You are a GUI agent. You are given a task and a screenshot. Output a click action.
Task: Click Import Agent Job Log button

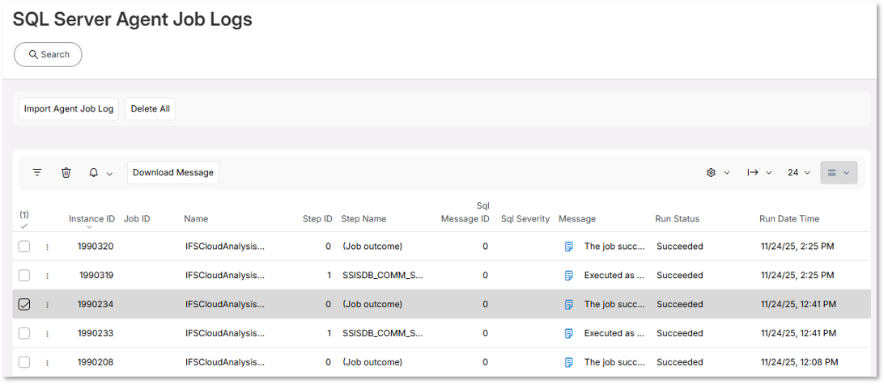69,108
